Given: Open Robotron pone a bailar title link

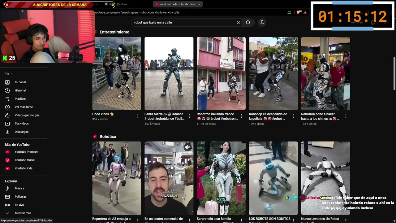Looking at the screenshot, I should click(x=320, y=116).
